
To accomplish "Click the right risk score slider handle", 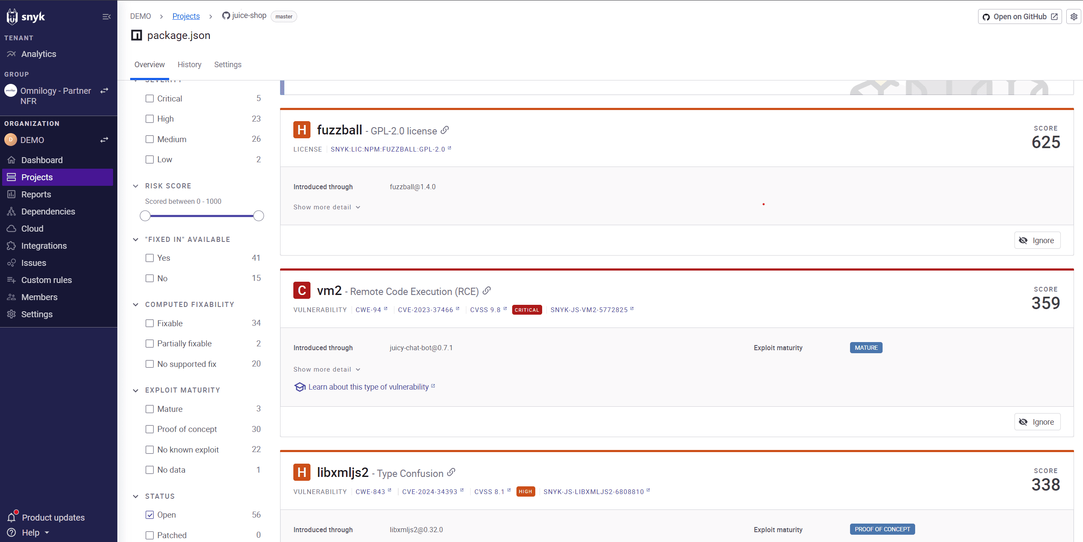I will click(x=259, y=216).
